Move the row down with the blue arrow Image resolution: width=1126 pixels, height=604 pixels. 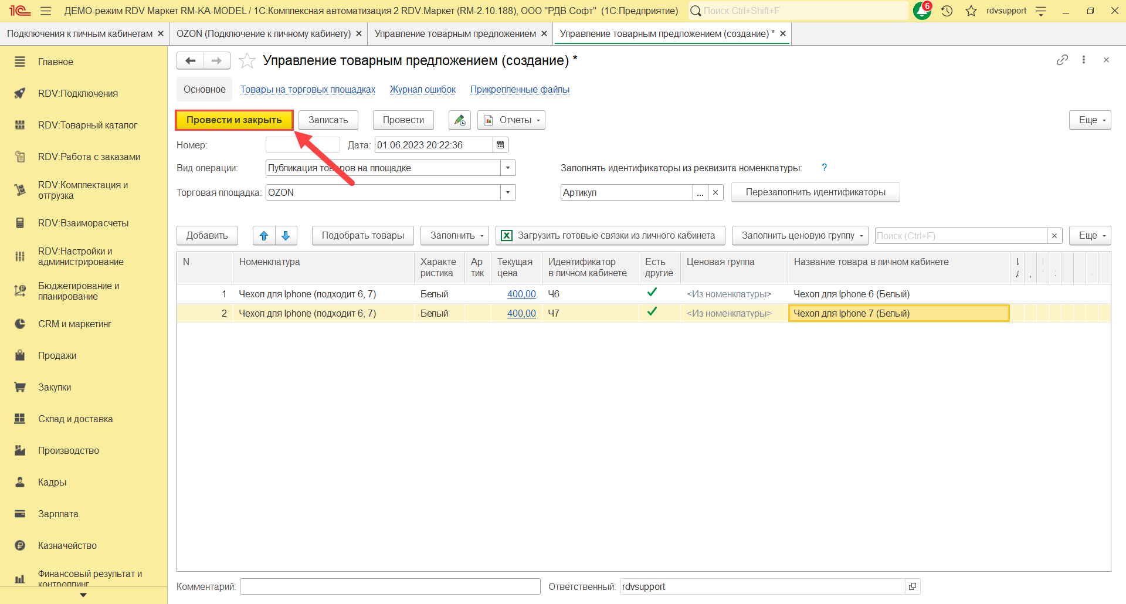tap(286, 236)
